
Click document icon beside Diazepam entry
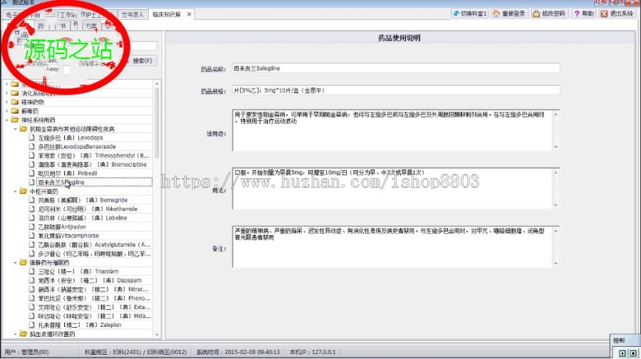tap(32, 280)
